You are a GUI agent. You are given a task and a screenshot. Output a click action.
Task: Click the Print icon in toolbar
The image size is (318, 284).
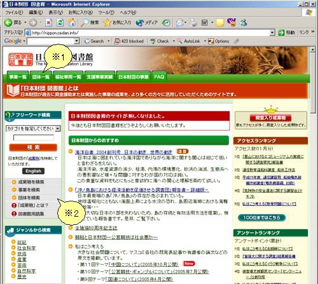pos(193,22)
